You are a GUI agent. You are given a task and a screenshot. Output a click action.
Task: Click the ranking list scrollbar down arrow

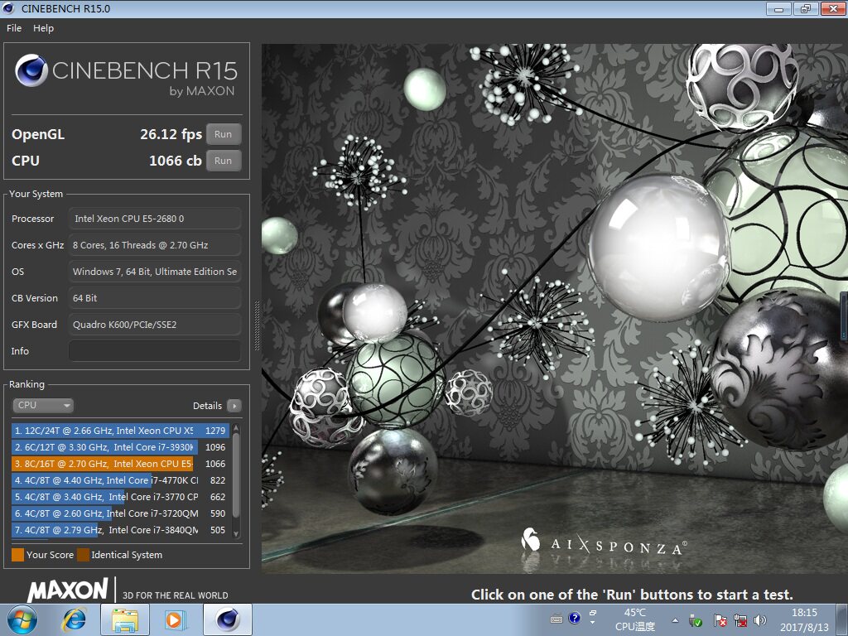click(236, 533)
